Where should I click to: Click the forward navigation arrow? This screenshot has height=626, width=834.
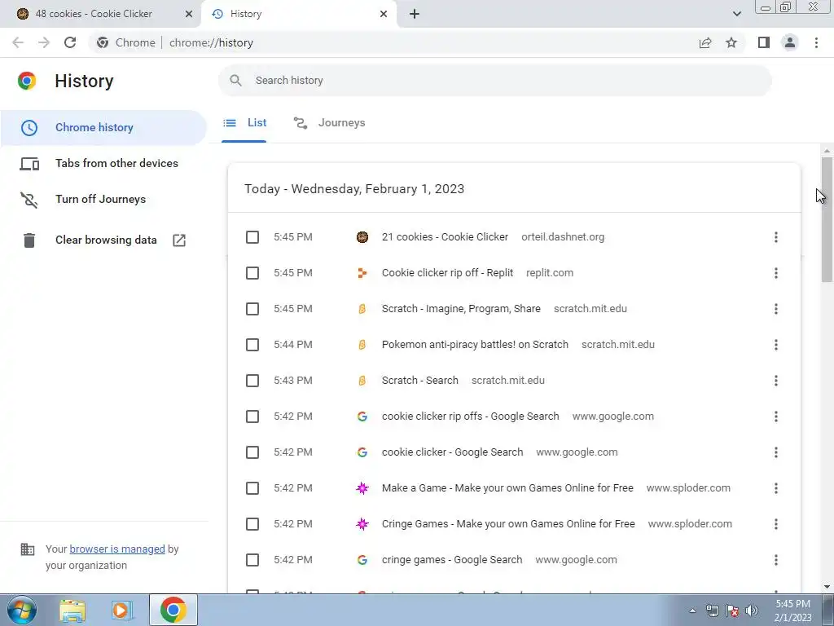tap(44, 42)
